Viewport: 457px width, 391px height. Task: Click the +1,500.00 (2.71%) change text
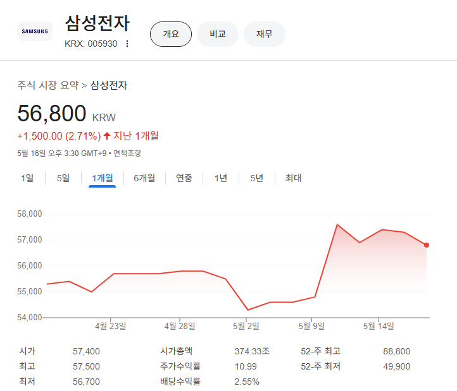pyautogui.click(x=59, y=136)
